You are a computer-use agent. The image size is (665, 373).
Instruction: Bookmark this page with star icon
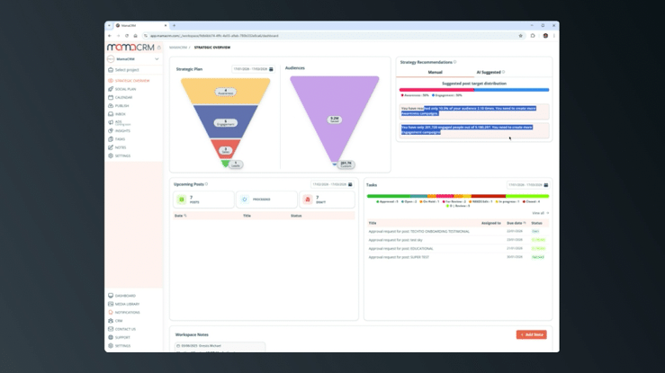tap(520, 36)
